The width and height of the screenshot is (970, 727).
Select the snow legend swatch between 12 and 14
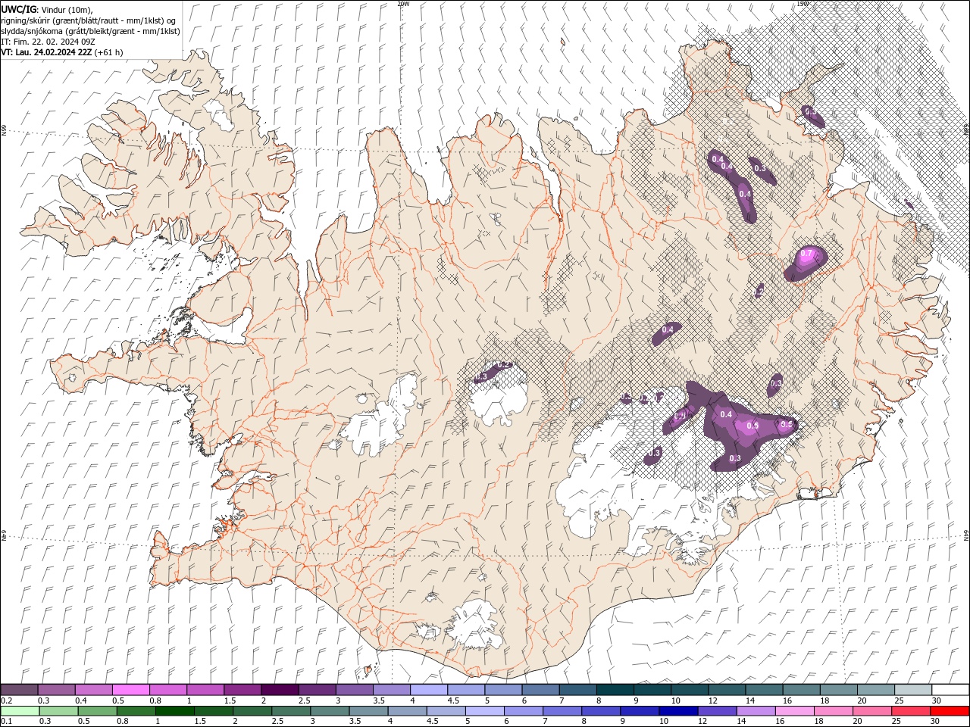(x=727, y=689)
